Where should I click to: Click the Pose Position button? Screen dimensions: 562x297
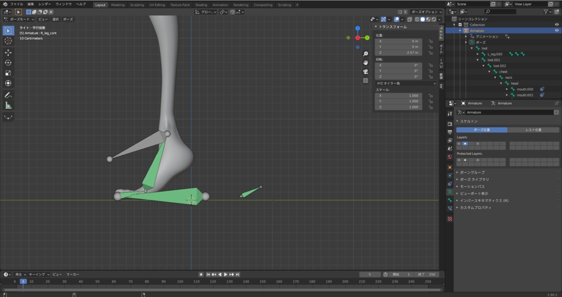(482, 130)
